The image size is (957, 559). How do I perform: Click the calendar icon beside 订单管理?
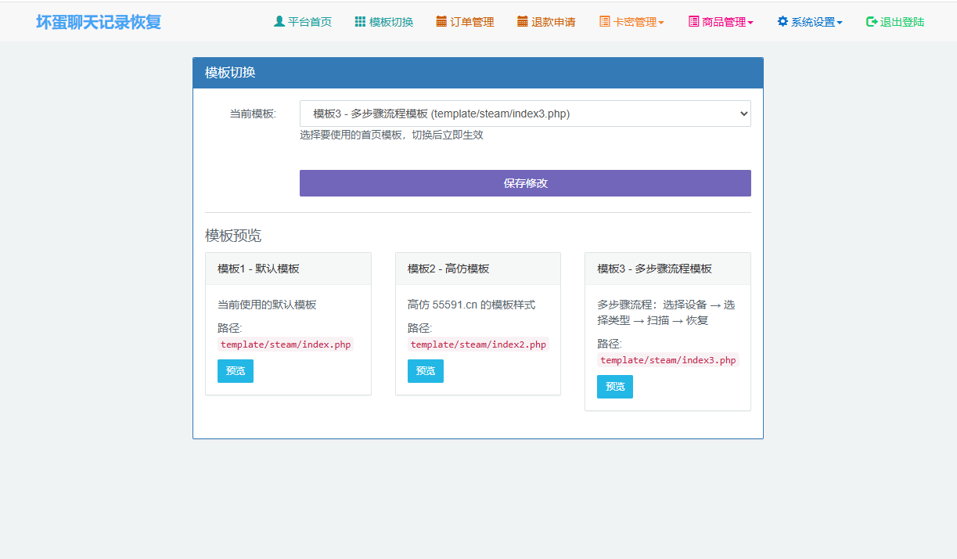pos(441,22)
